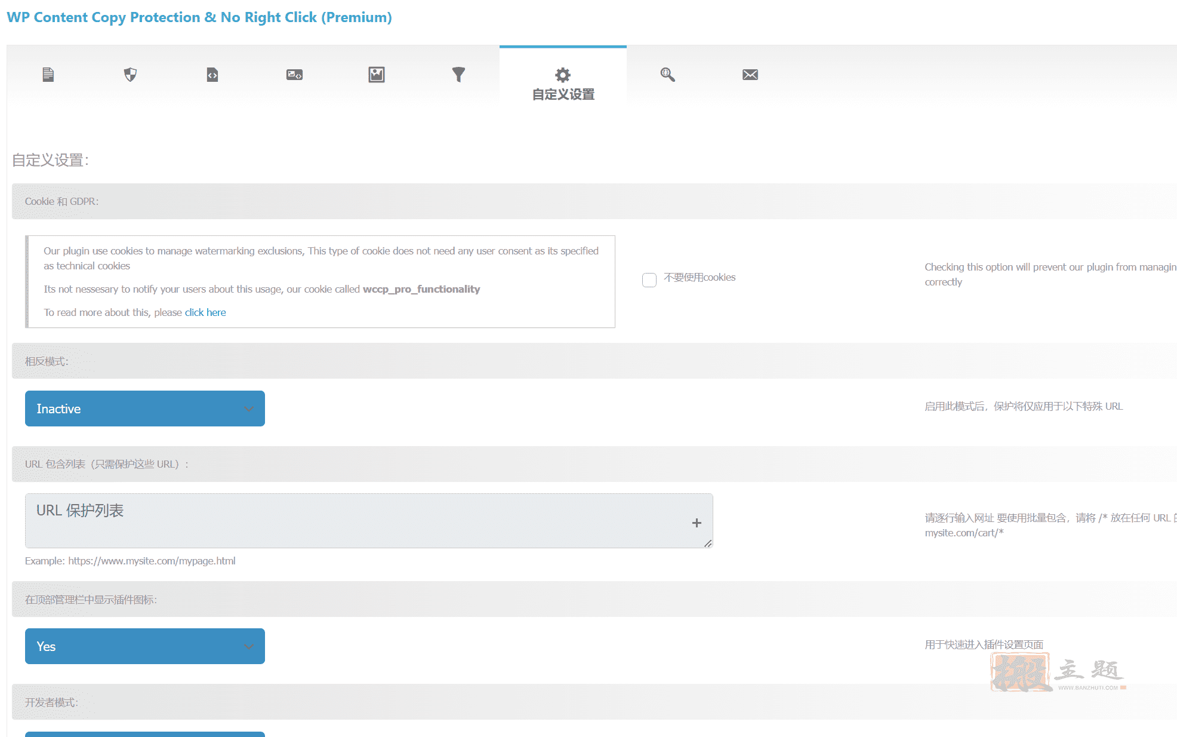Viewport: 1177px width, 737px height.
Task: Open the document page icon tab
Action: pos(48,75)
